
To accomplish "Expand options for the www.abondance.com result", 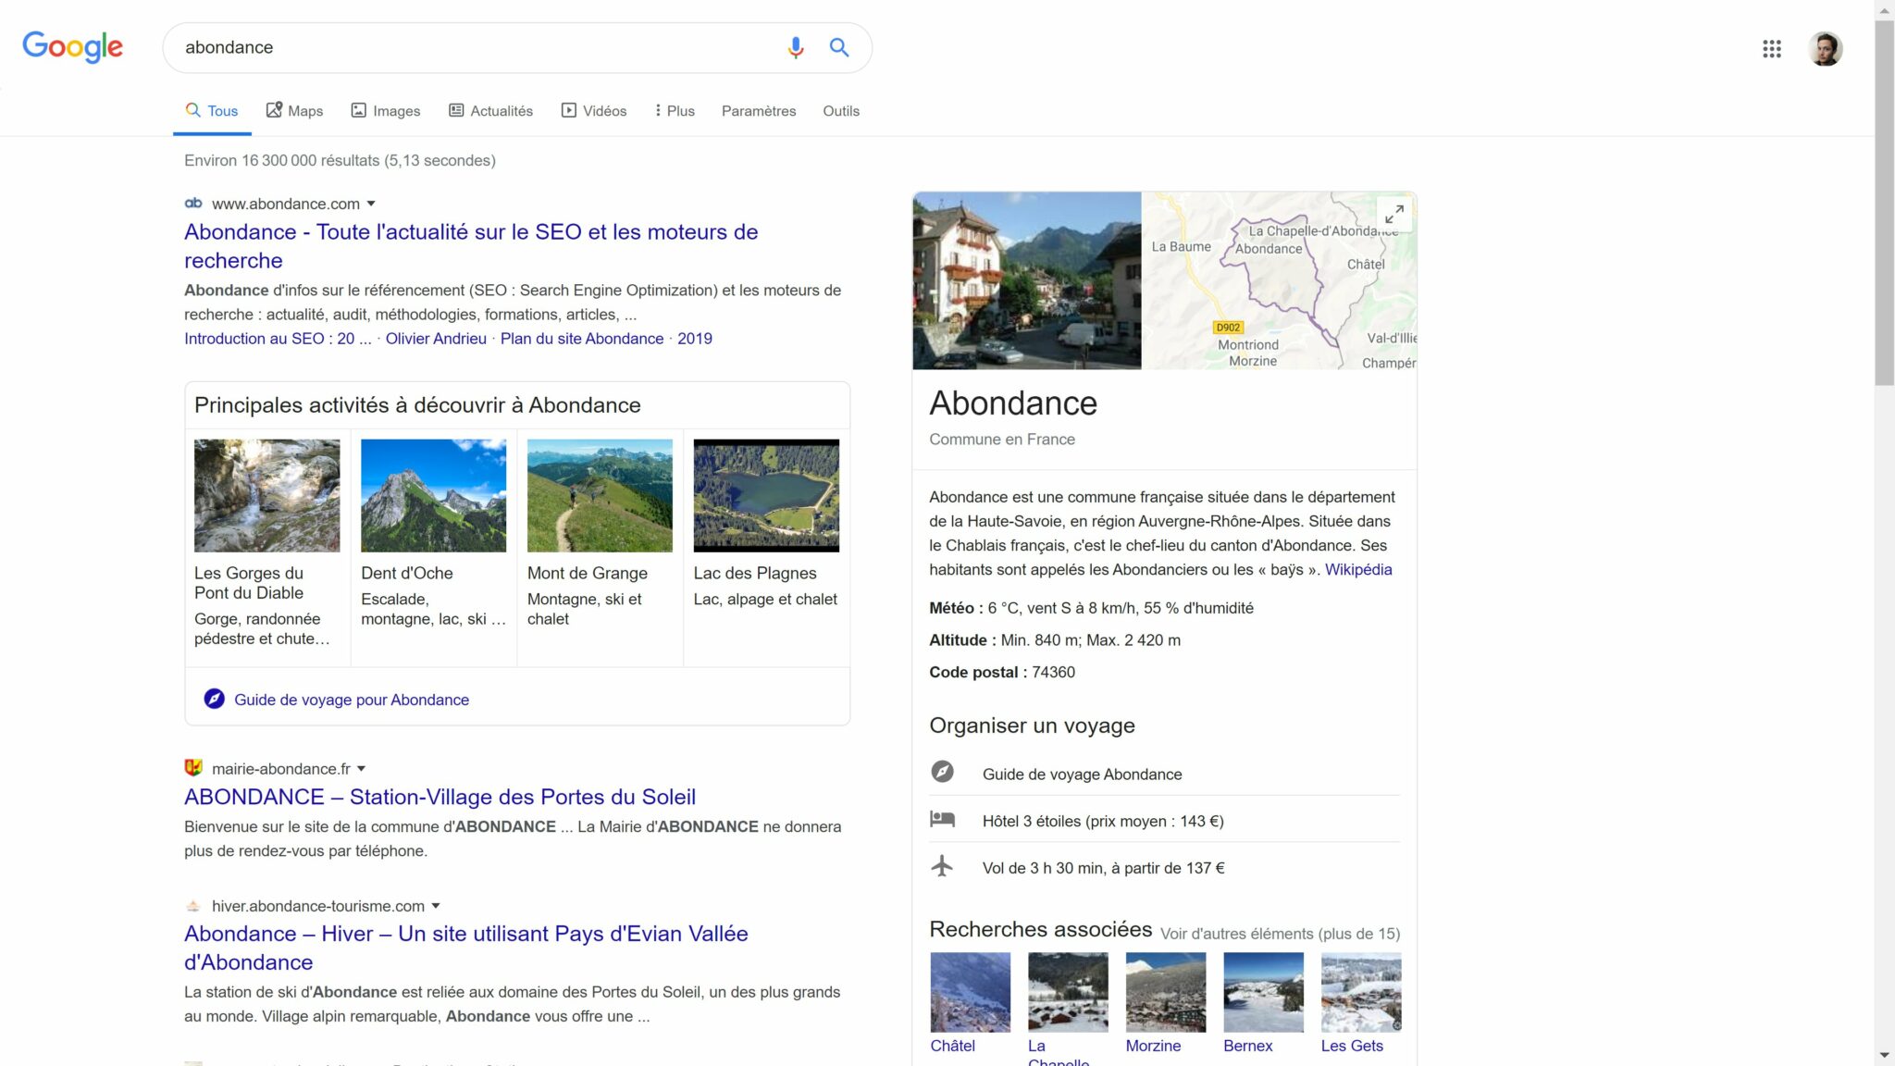I will pyautogui.click(x=371, y=204).
